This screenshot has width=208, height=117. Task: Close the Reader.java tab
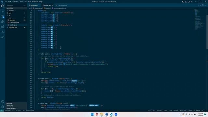53,5
